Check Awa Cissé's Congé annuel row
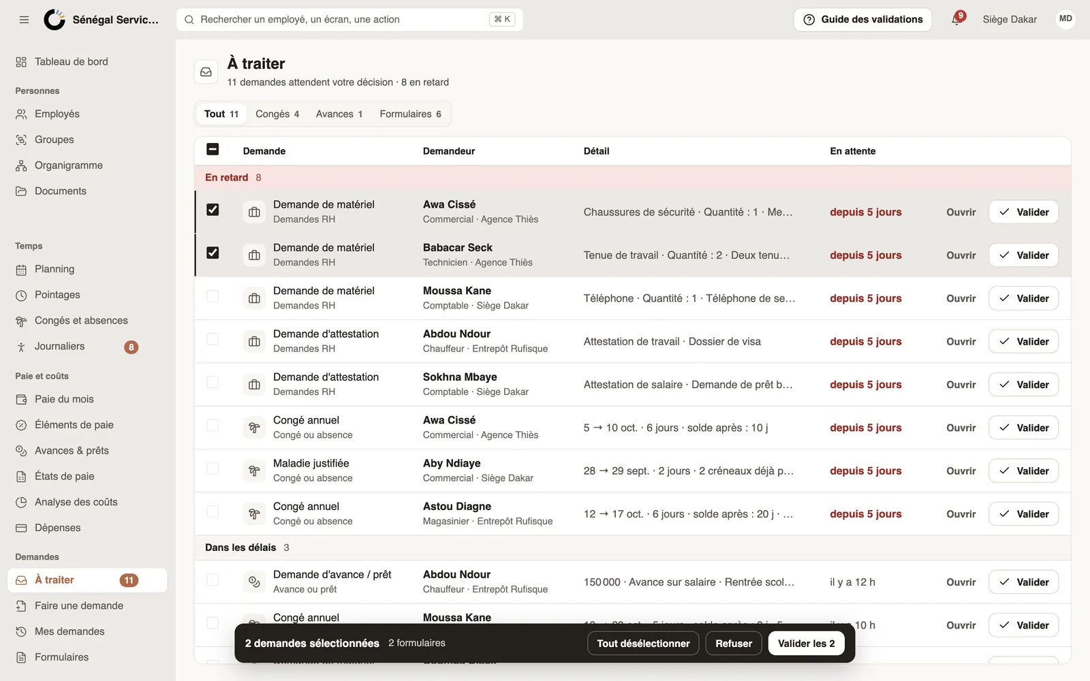This screenshot has height=681, width=1090. click(x=213, y=426)
